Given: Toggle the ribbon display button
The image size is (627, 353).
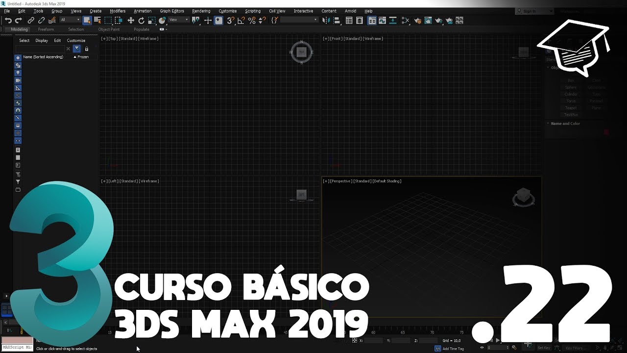Looking at the screenshot, I should pyautogui.click(x=372, y=20).
